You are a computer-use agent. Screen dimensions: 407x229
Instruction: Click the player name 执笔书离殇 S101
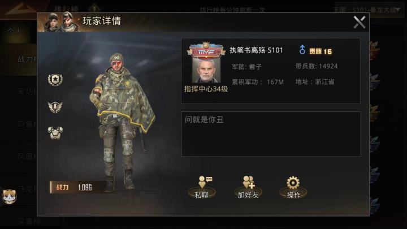[256, 50]
